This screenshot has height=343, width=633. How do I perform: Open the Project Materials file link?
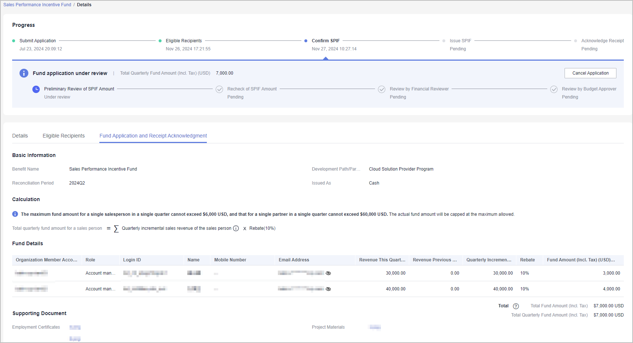tap(375, 327)
